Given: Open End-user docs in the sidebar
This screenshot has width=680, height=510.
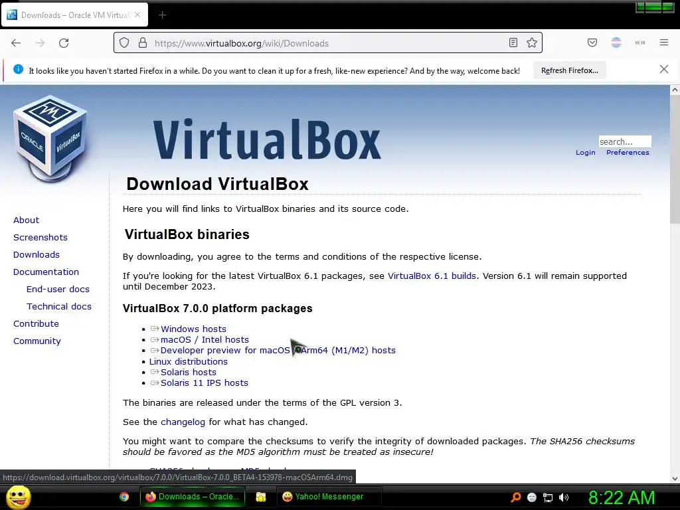Looking at the screenshot, I should click(58, 290).
